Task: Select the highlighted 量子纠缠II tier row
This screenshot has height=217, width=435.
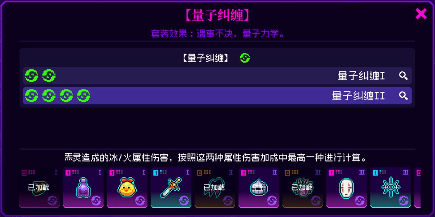Action: click(217, 95)
